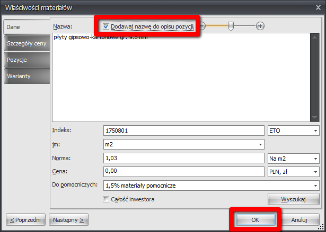Image resolution: width=326 pixels, height=232 pixels.
Task: Click the plus icon to enlarge text
Action: click(260, 26)
